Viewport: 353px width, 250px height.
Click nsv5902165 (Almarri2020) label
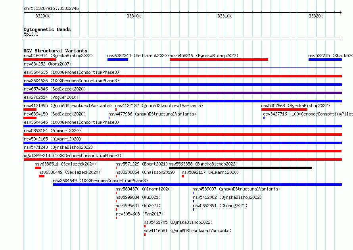[x=52, y=139]
